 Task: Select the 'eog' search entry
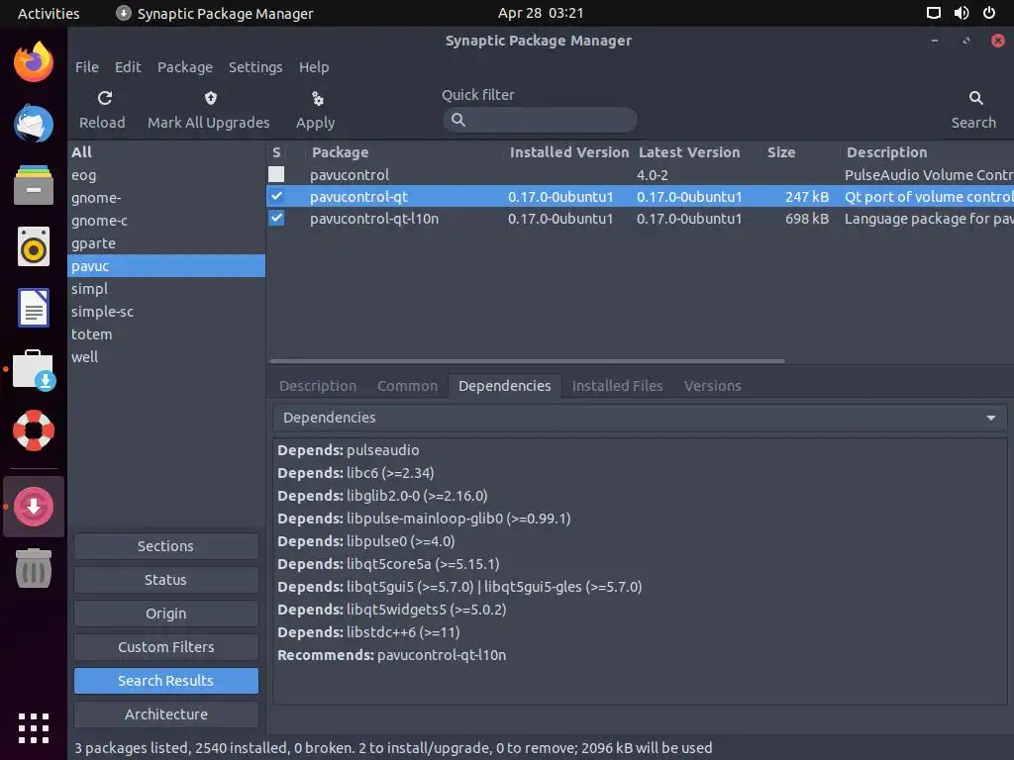pyautogui.click(x=166, y=175)
